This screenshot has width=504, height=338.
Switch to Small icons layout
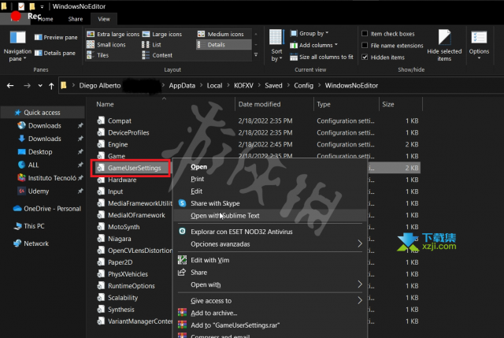[106, 45]
